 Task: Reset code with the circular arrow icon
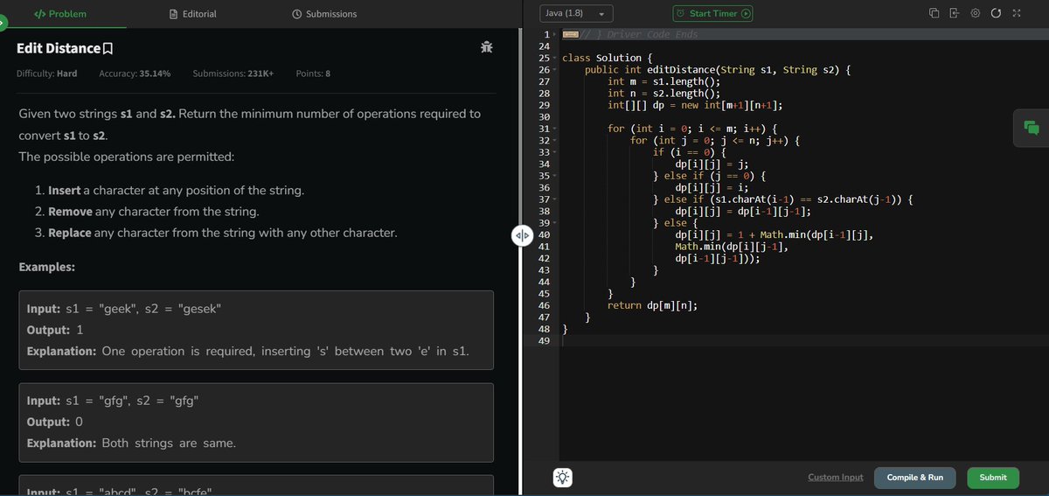(x=995, y=14)
